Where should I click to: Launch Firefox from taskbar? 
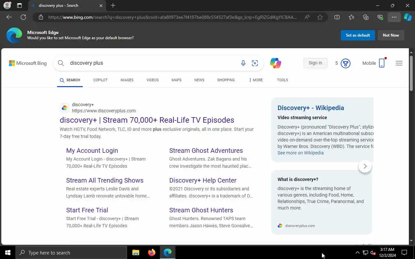pos(151,253)
